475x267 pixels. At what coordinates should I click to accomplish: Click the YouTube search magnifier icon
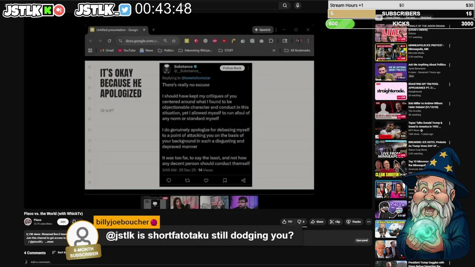pos(285,5)
